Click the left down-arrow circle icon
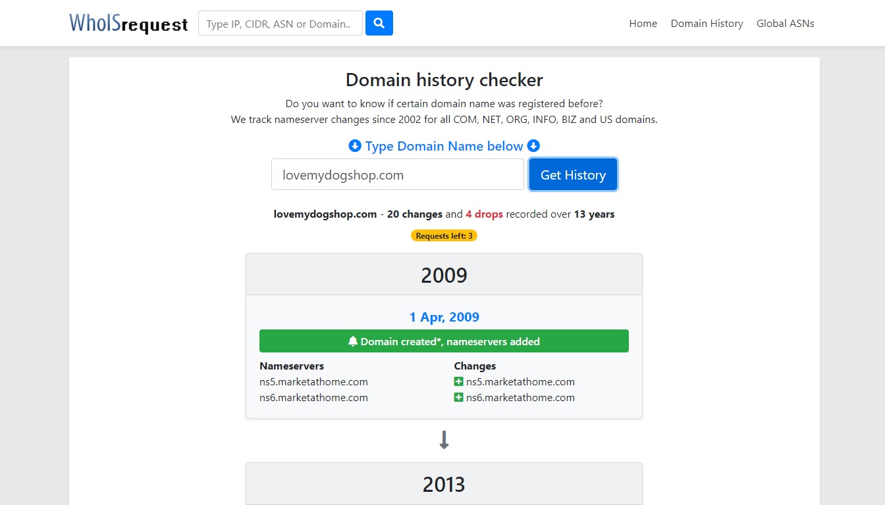Screen dimensions: 885x505 [355, 146]
